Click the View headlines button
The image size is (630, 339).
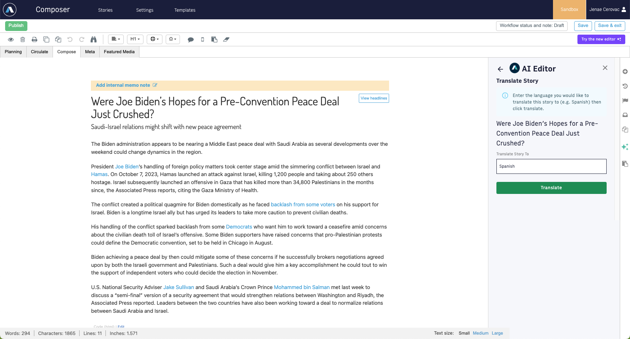point(374,98)
